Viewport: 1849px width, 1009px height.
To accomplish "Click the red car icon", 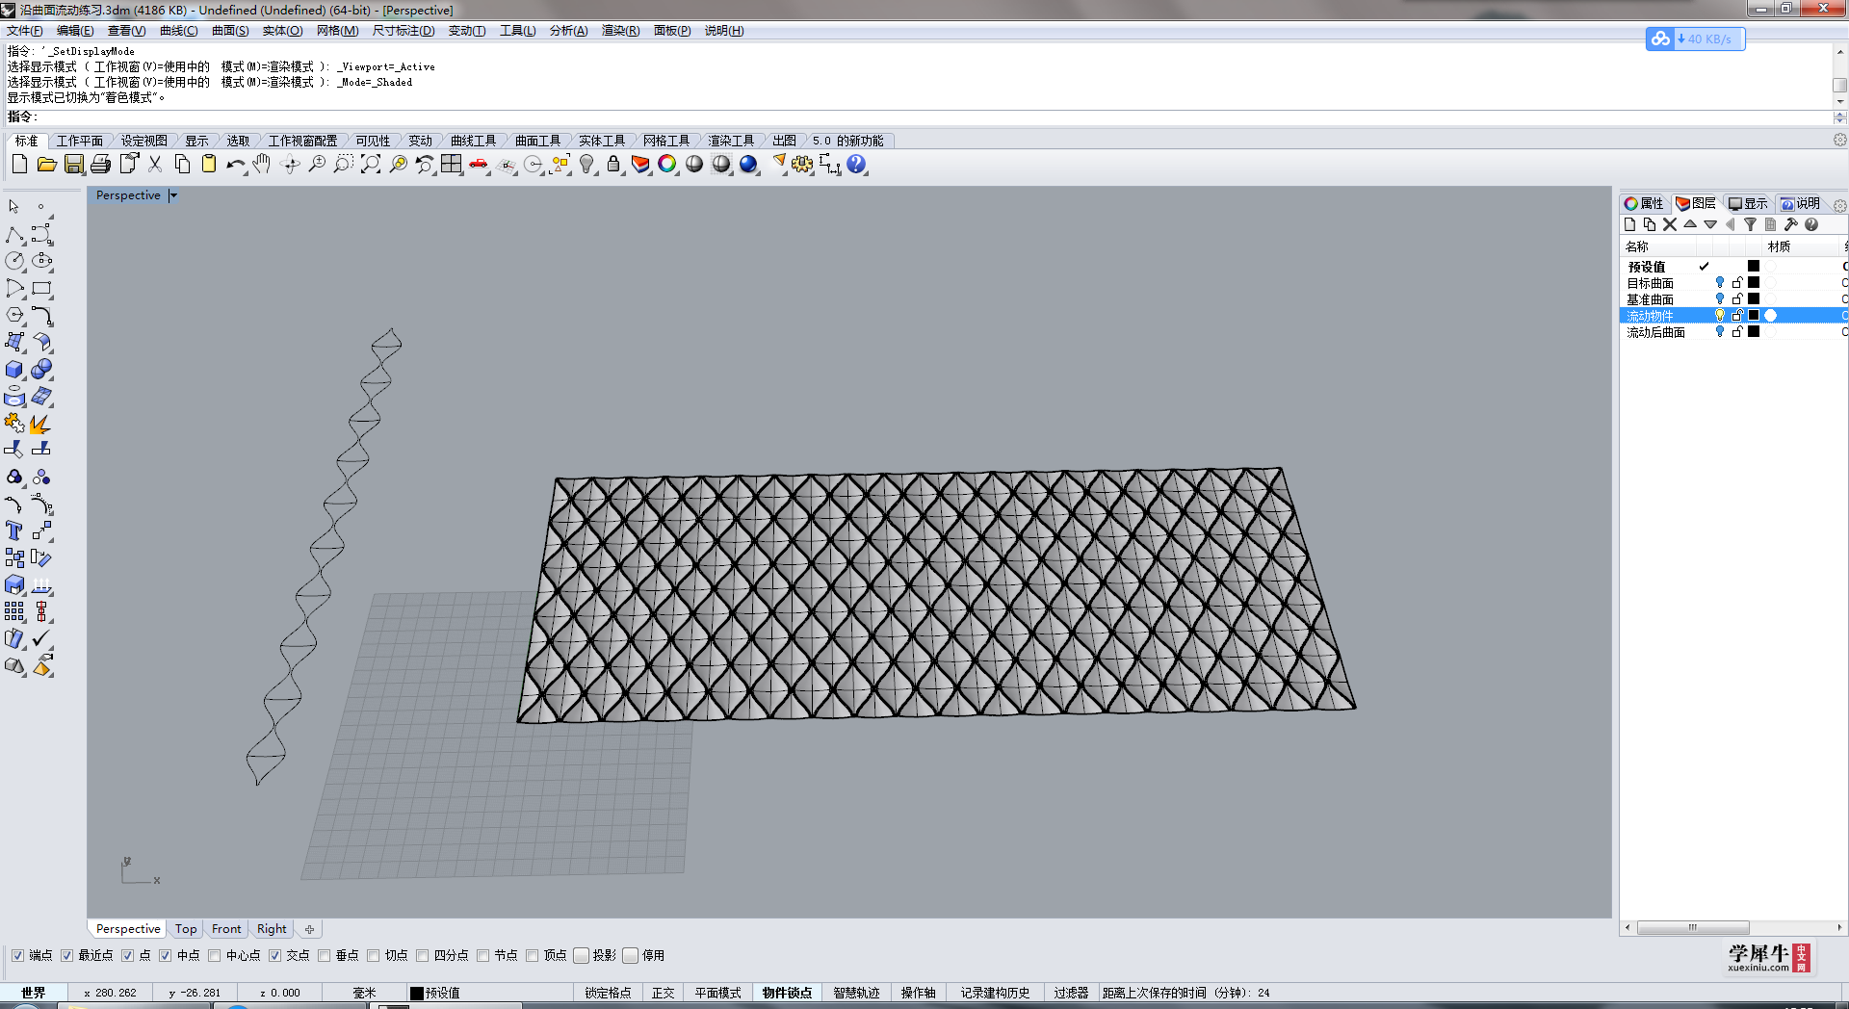I will pyautogui.click(x=479, y=165).
